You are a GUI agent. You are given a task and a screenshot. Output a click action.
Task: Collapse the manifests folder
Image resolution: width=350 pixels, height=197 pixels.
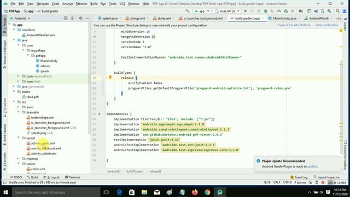coord(14,30)
